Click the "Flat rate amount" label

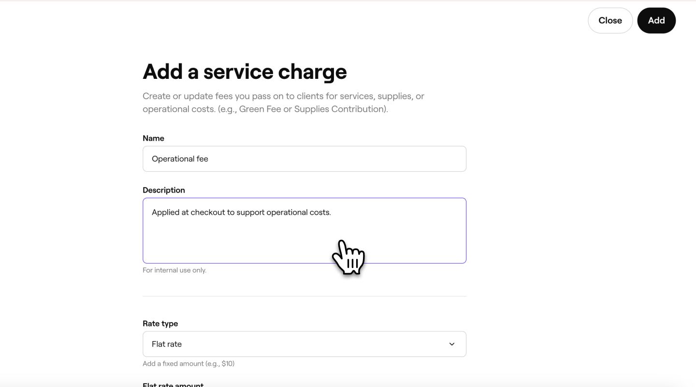click(173, 385)
